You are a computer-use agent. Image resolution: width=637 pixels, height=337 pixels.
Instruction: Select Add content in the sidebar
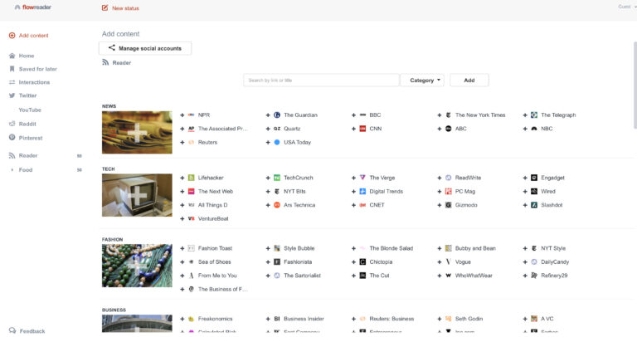point(29,36)
